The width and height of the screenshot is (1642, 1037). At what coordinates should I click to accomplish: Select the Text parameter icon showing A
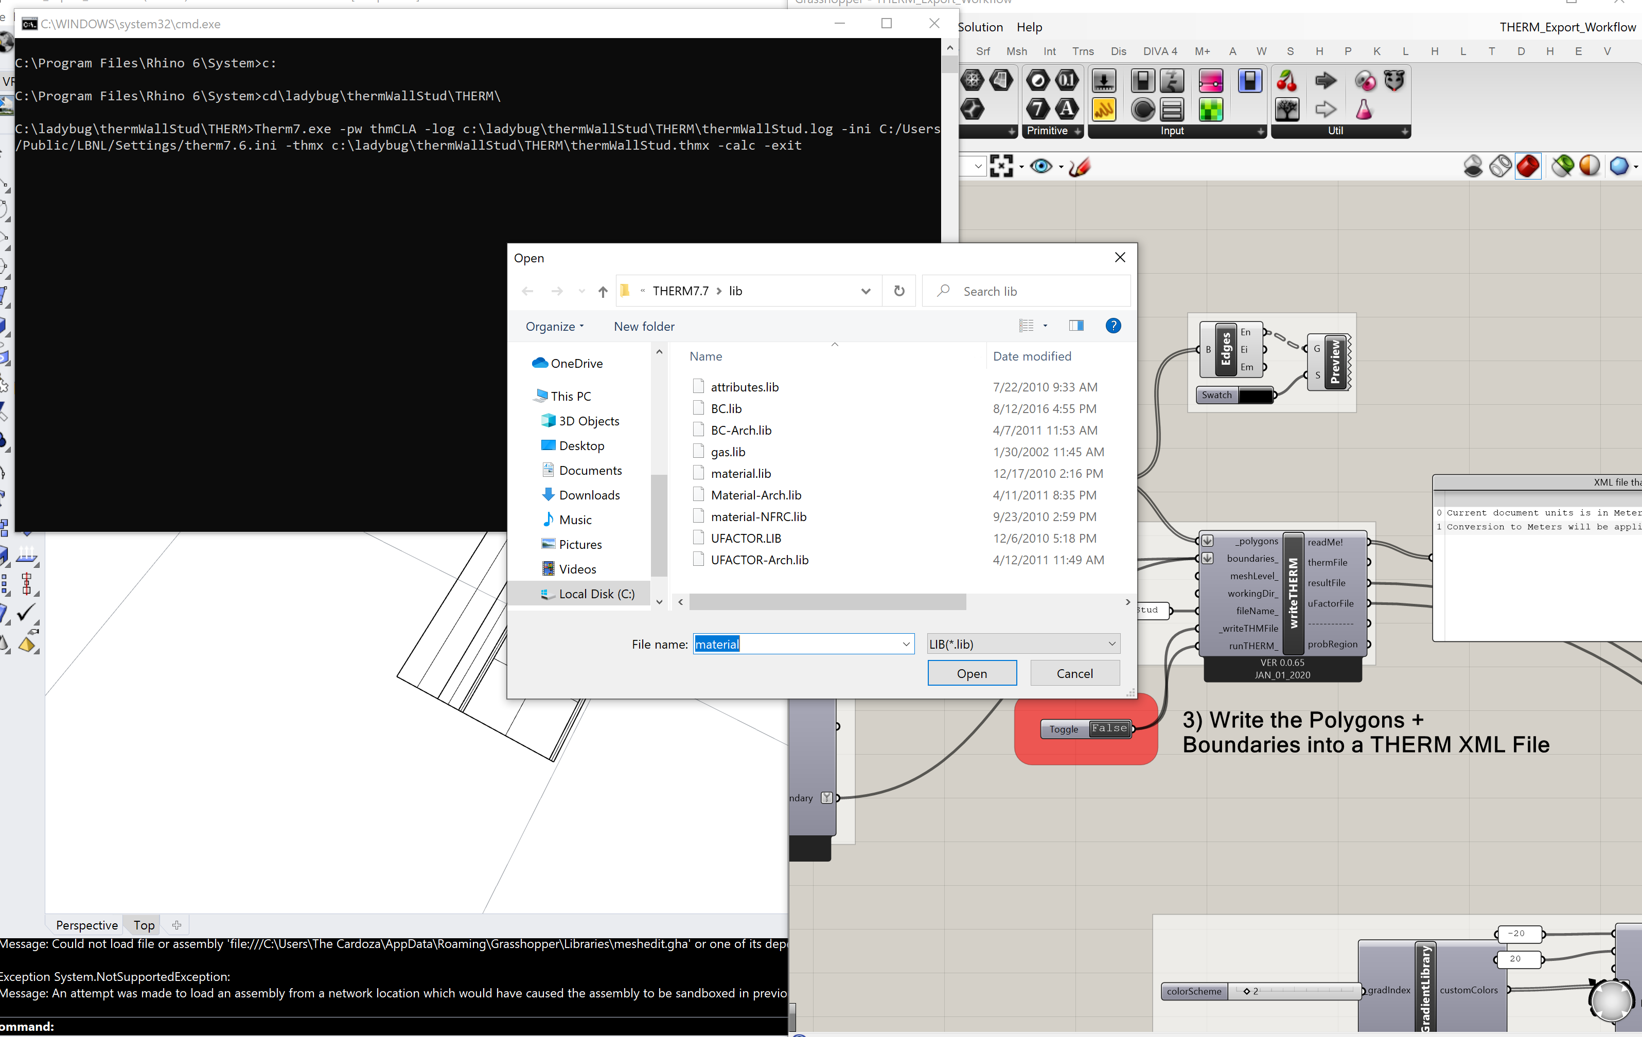(1067, 109)
